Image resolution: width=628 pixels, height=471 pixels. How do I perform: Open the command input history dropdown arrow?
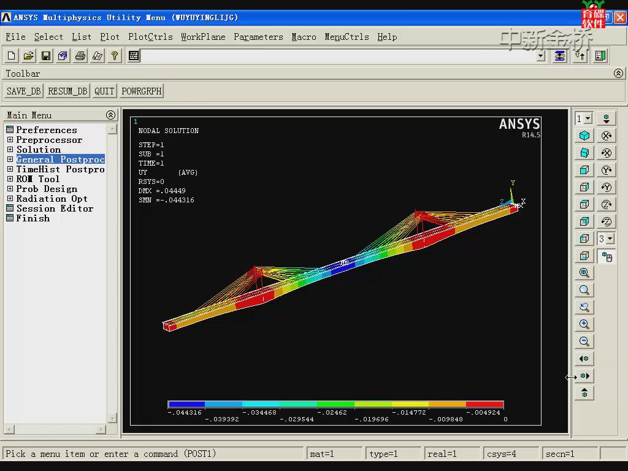click(x=541, y=56)
